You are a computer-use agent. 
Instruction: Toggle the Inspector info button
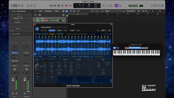15,5
